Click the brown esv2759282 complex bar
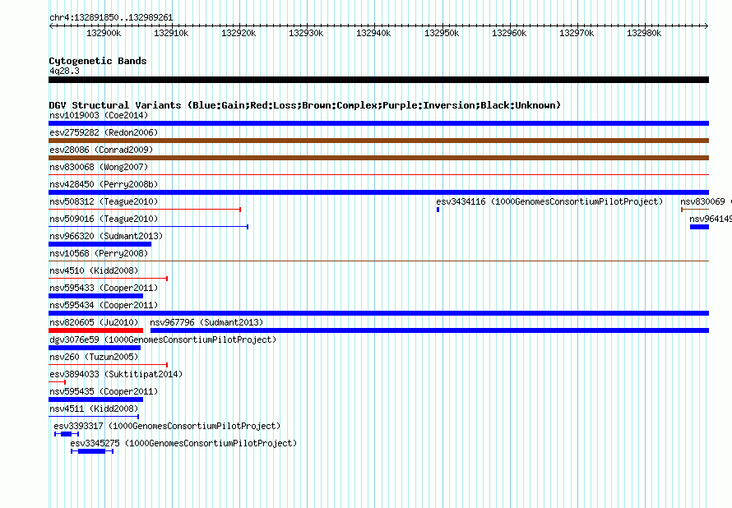This screenshot has height=508, width=732. [x=378, y=141]
